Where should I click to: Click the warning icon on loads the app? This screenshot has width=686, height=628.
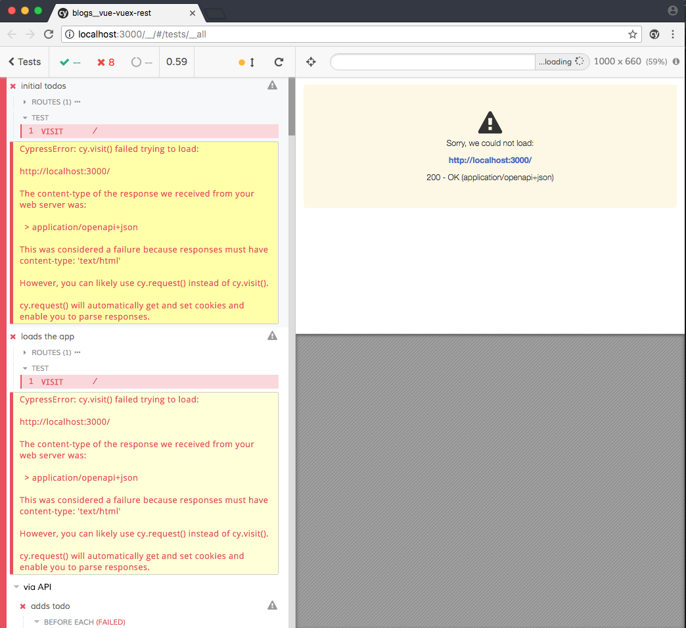click(272, 336)
